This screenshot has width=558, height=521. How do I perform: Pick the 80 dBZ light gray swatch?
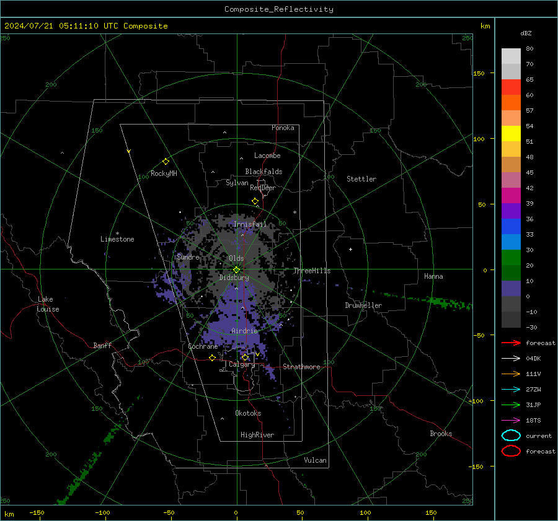511,56
